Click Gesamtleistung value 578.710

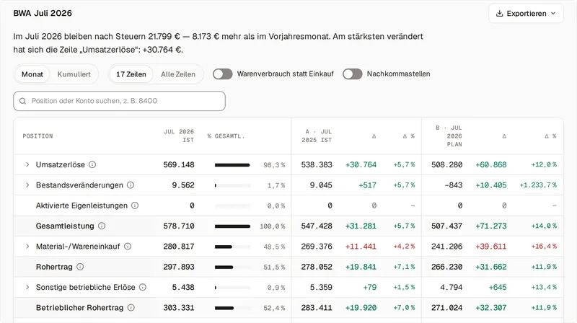click(x=179, y=226)
